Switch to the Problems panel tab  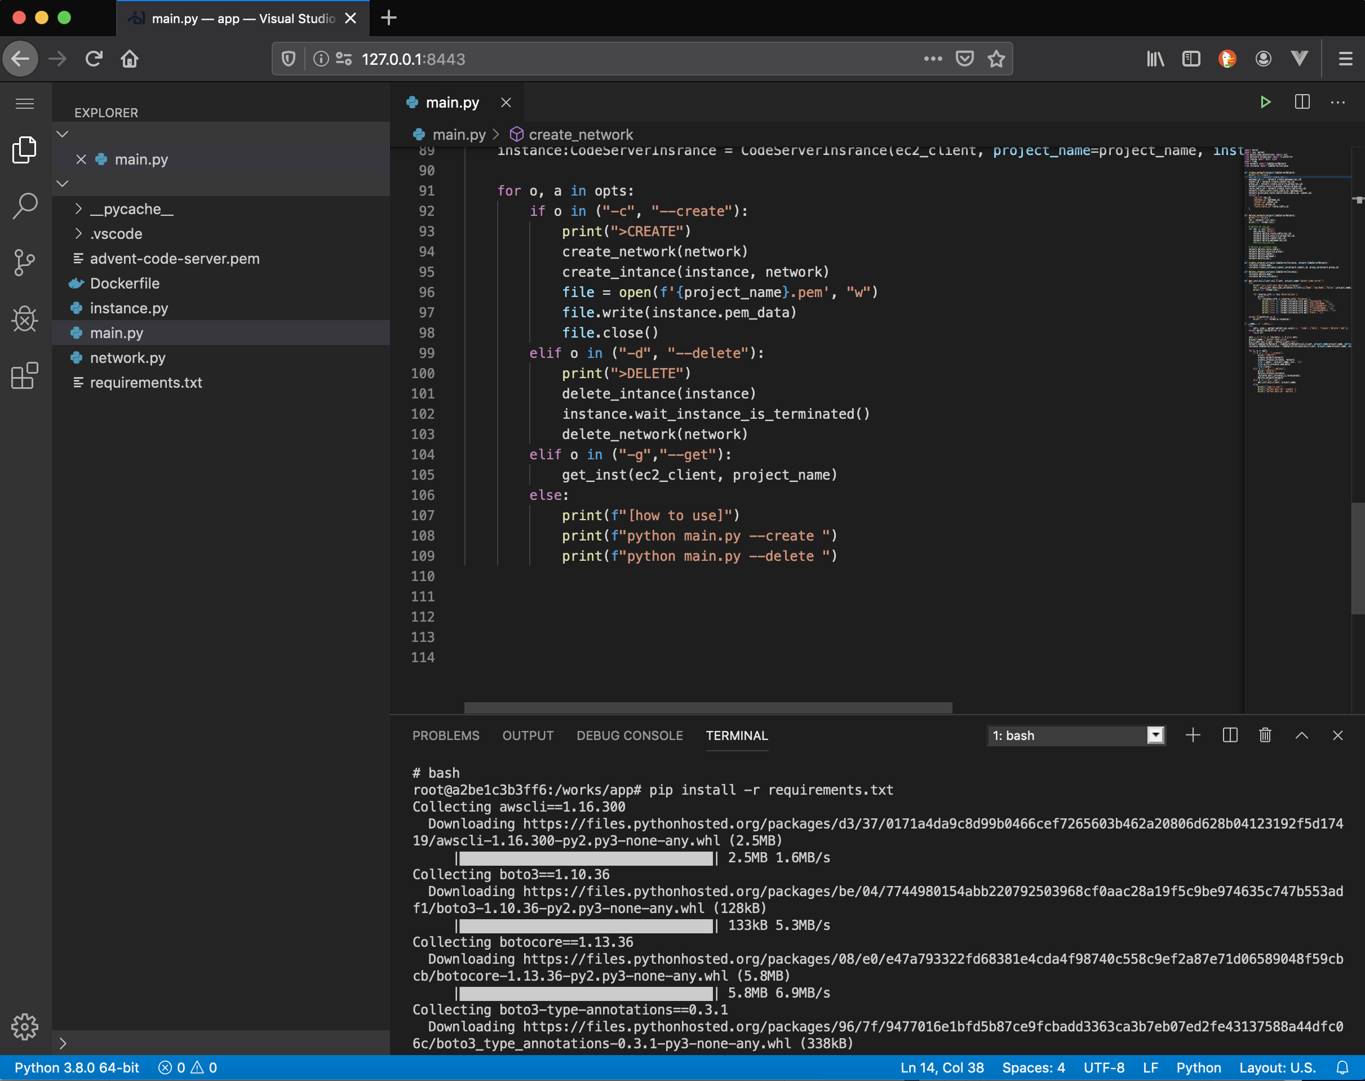446,736
